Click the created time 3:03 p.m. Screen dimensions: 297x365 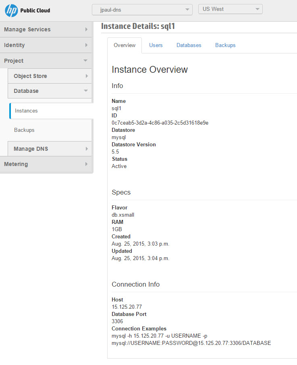[x=158, y=244]
